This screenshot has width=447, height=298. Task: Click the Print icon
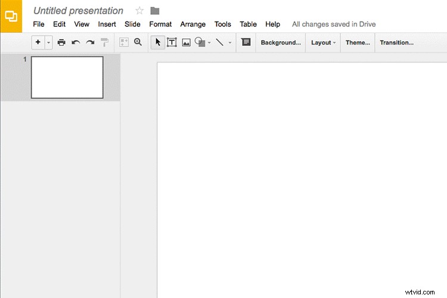pyautogui.click(x=61, y=43)
